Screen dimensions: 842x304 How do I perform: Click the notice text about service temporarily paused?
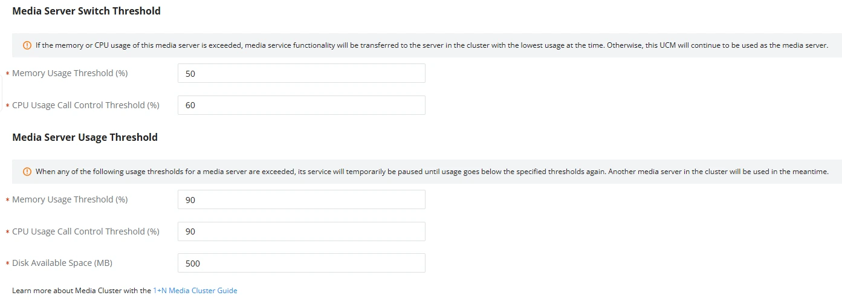(432, 172)
